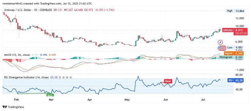Click the TradingView logo at bottom left

point(13,107)
